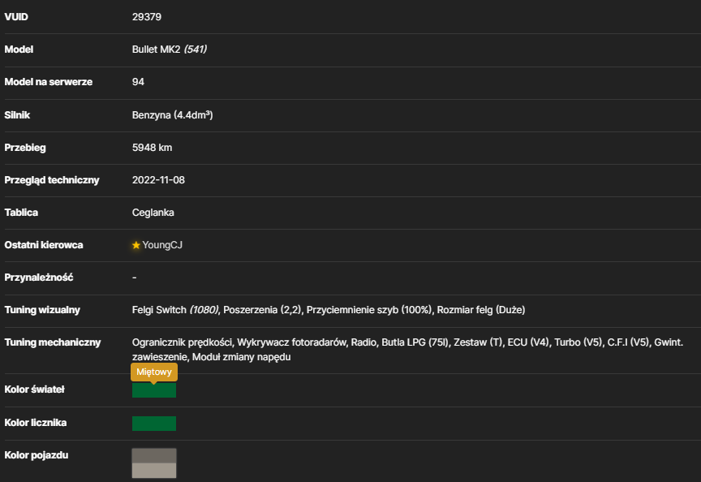
Task: Click the Radio tuning entry
Action: point(364,342)
